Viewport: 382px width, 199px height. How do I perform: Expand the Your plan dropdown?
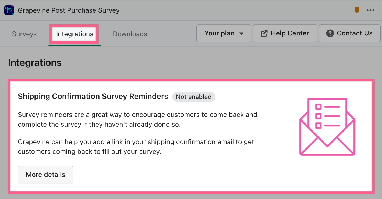point(224,33)
